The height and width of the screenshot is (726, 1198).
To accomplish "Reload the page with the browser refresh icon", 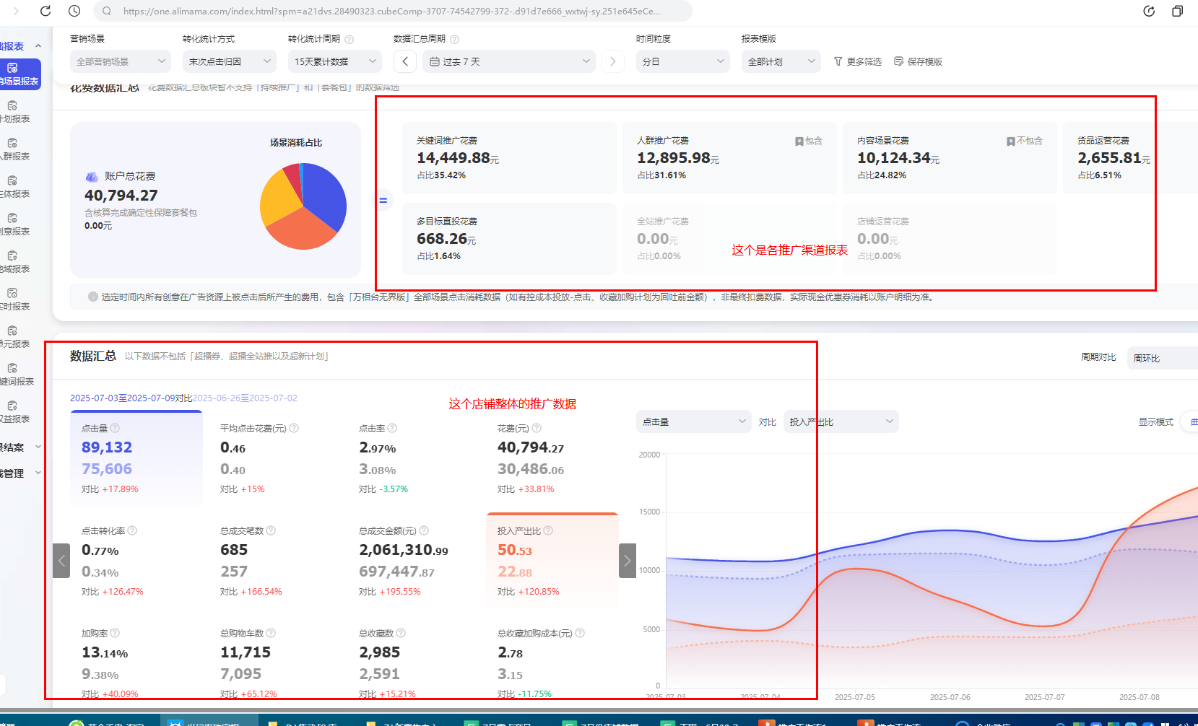I will tap(45, 11).
